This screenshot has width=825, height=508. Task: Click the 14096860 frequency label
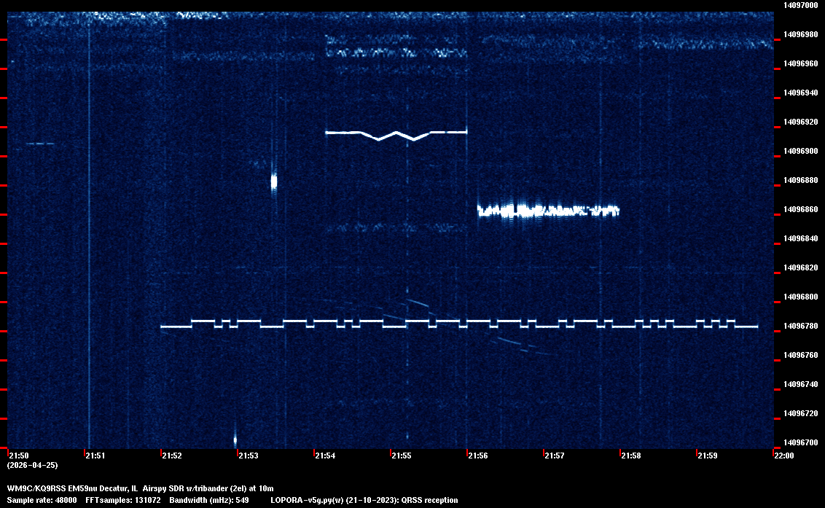click(800, 209)
